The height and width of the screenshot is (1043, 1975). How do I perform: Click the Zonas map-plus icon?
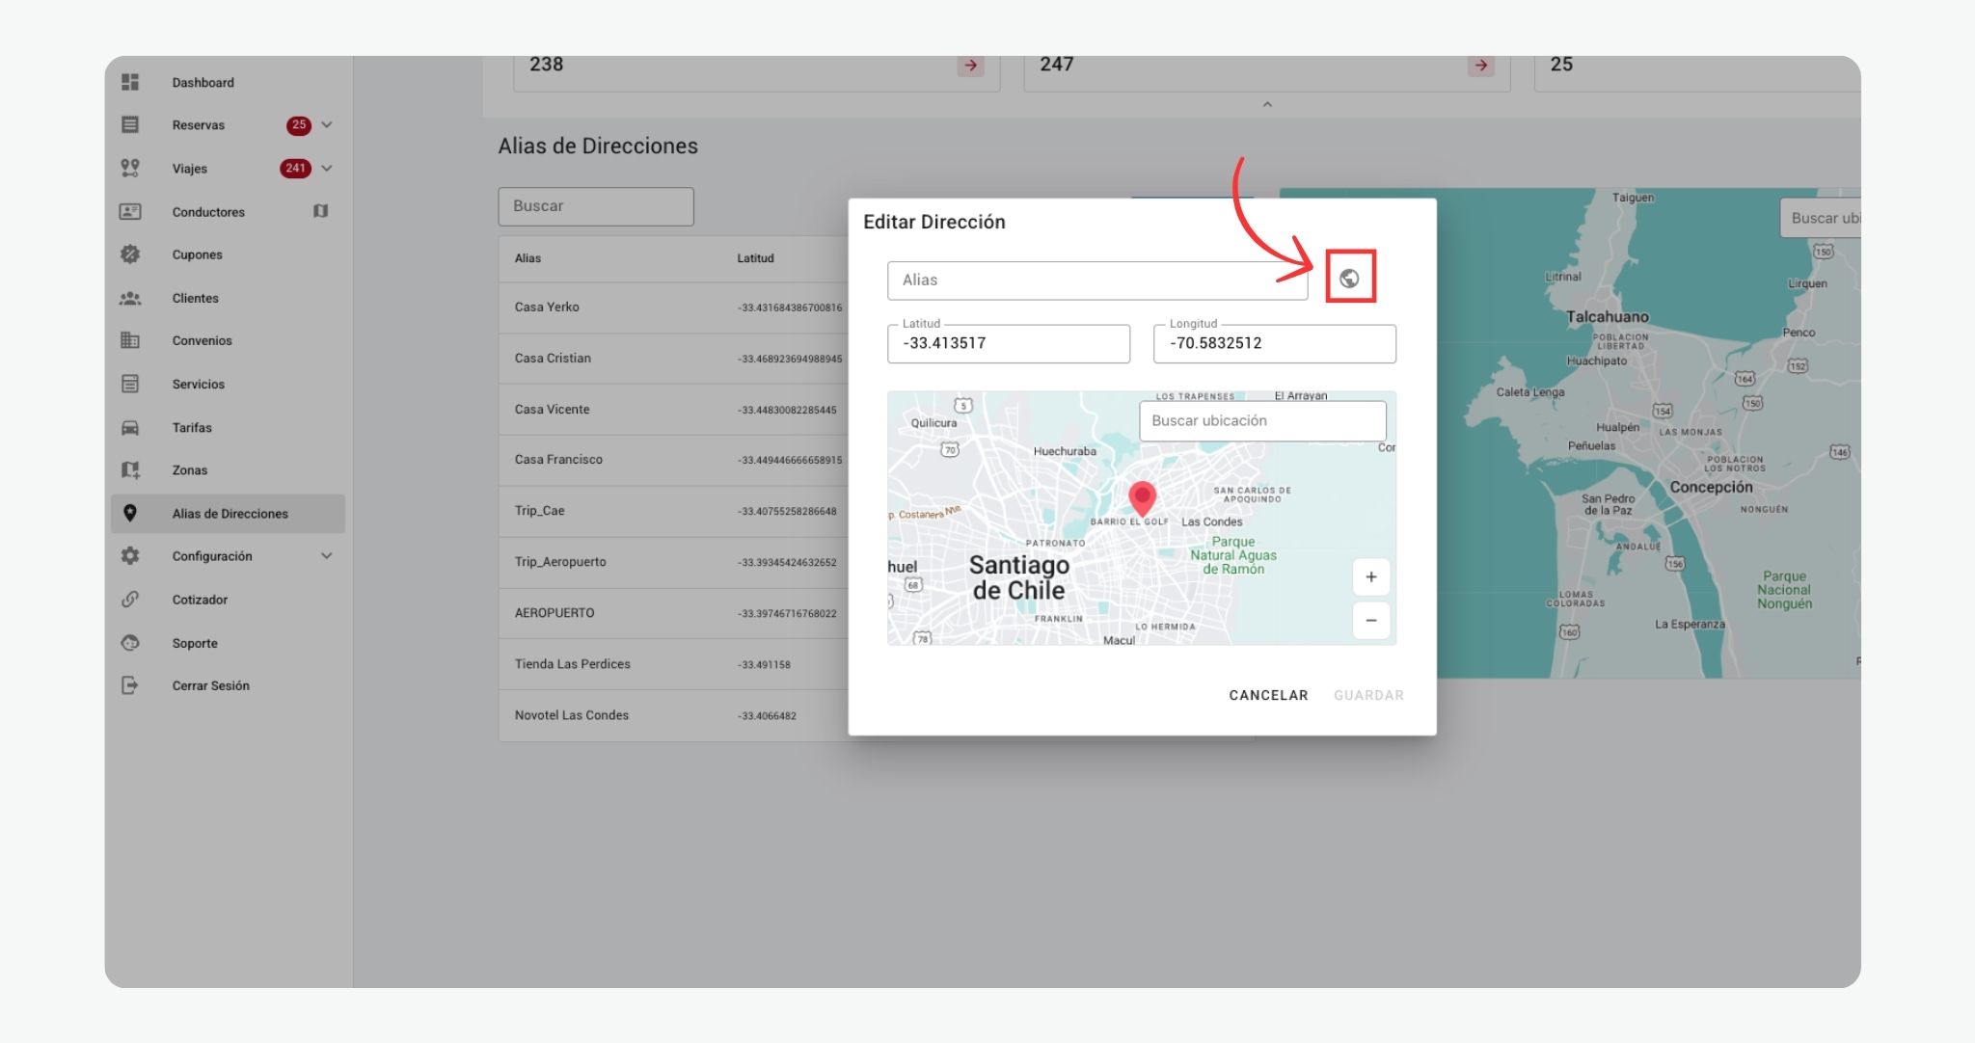(130, 470)
